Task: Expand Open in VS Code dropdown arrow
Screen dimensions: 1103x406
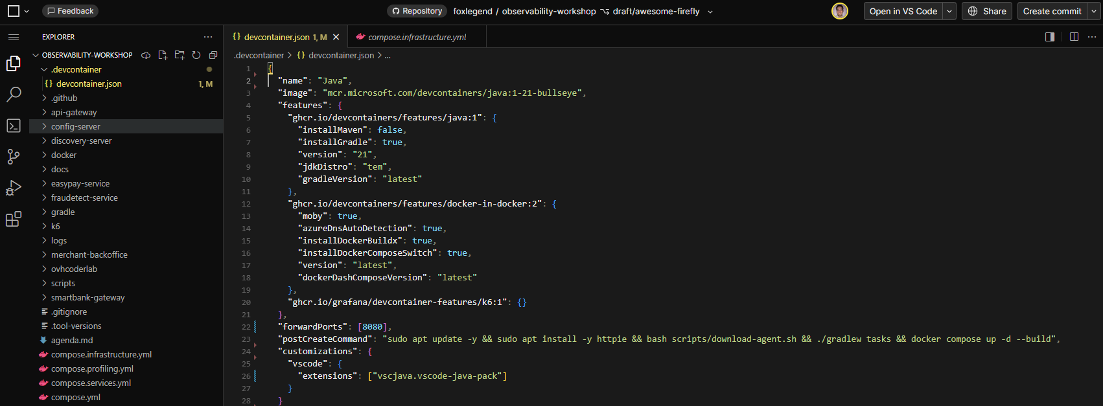Action: (x=949, y=11)
